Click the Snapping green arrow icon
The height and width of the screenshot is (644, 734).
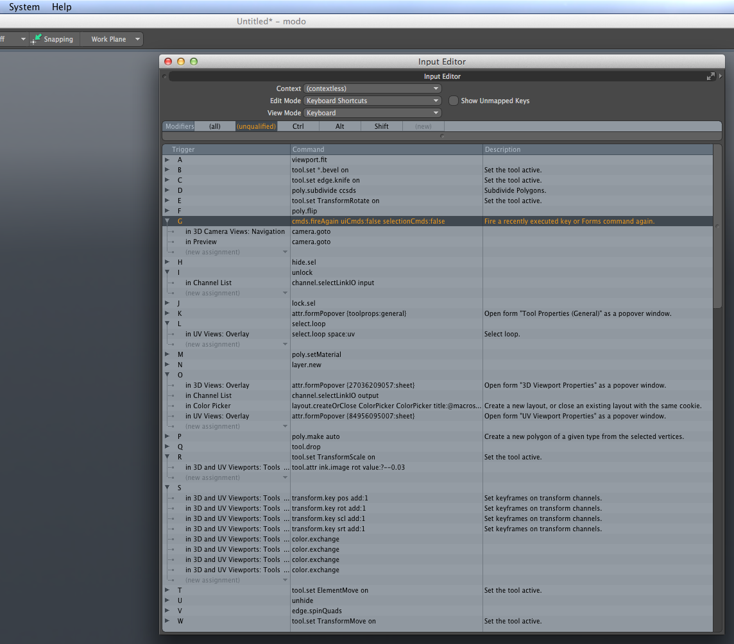(36, 39)
